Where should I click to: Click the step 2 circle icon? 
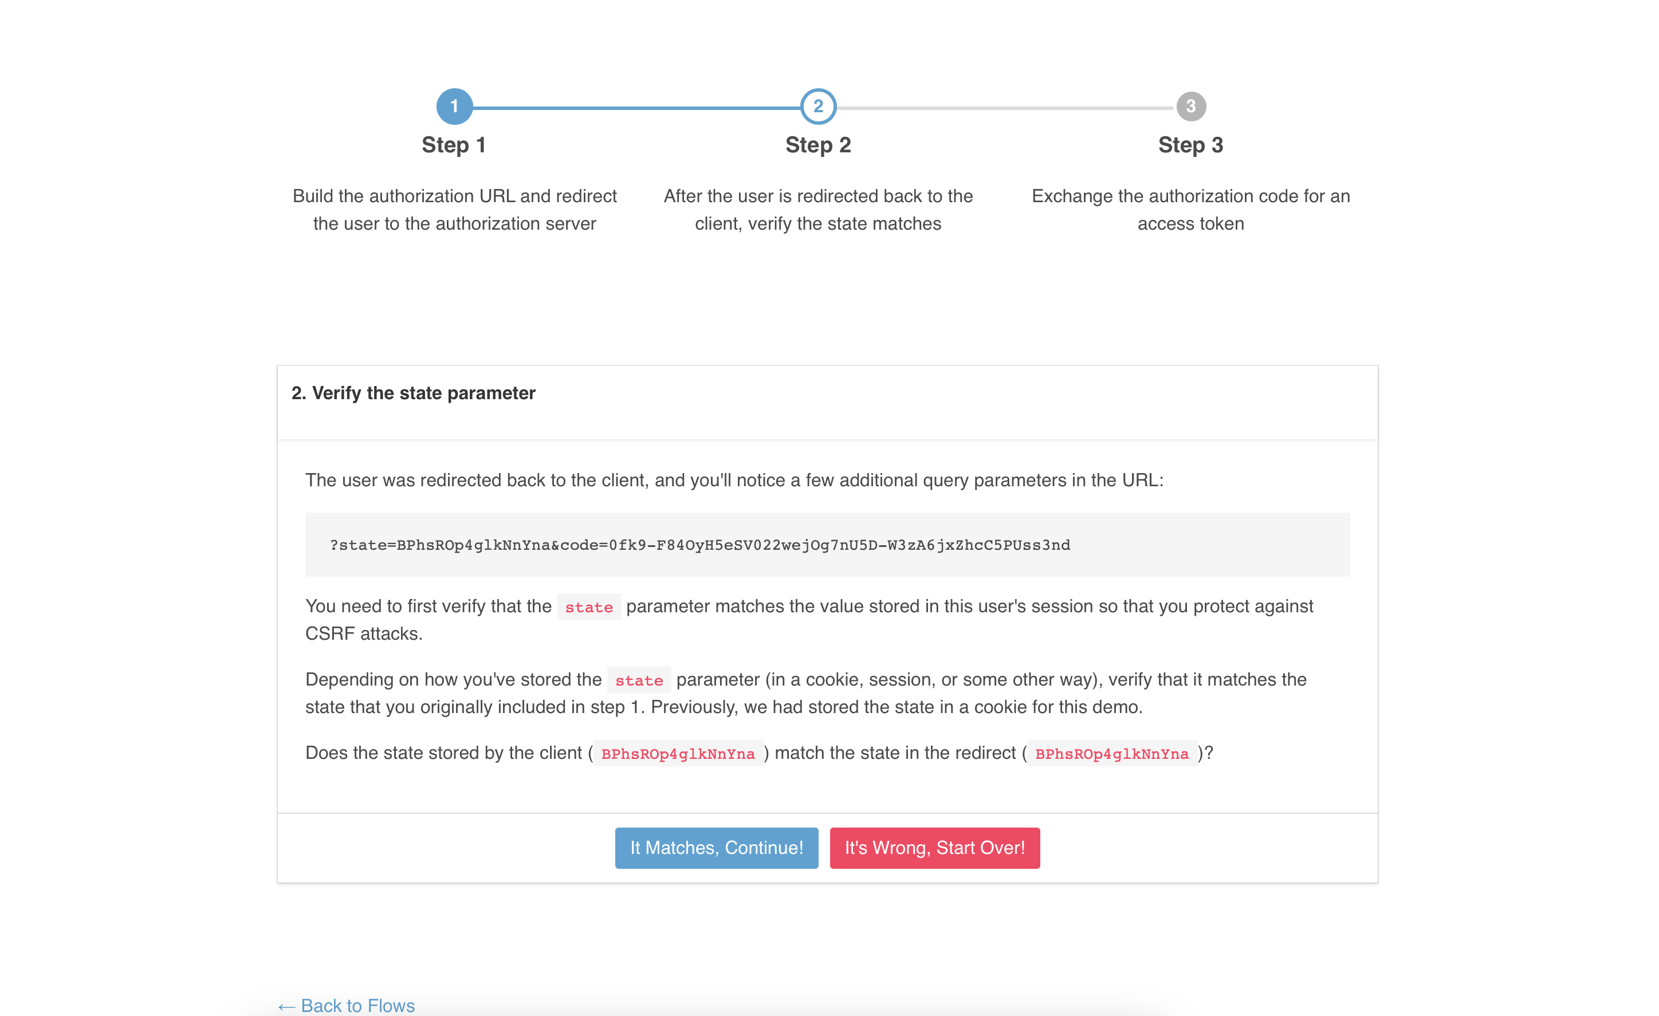tap(818, 107)
